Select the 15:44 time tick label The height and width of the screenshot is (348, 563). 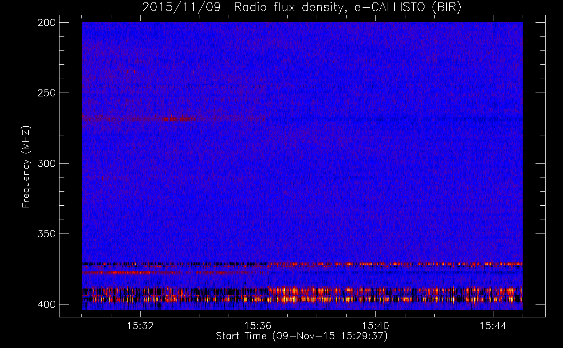tap(493, 326)
